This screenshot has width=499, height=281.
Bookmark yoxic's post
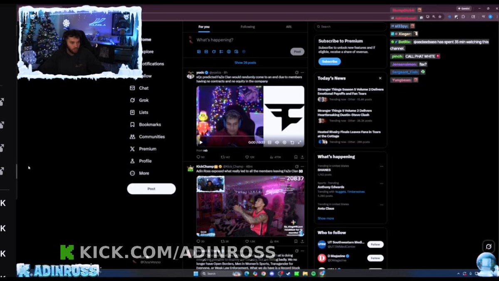pyautogui.click(x=296, y=157)
